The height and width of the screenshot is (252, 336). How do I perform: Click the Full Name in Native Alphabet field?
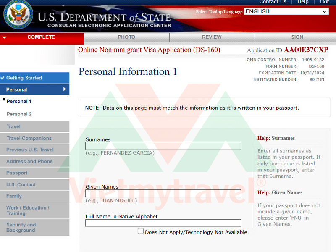point(163,223)
